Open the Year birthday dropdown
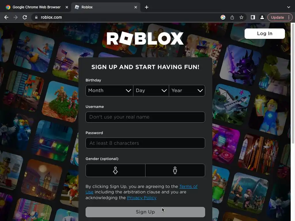This screenshot has width=295, height=221. click(187, 91)
